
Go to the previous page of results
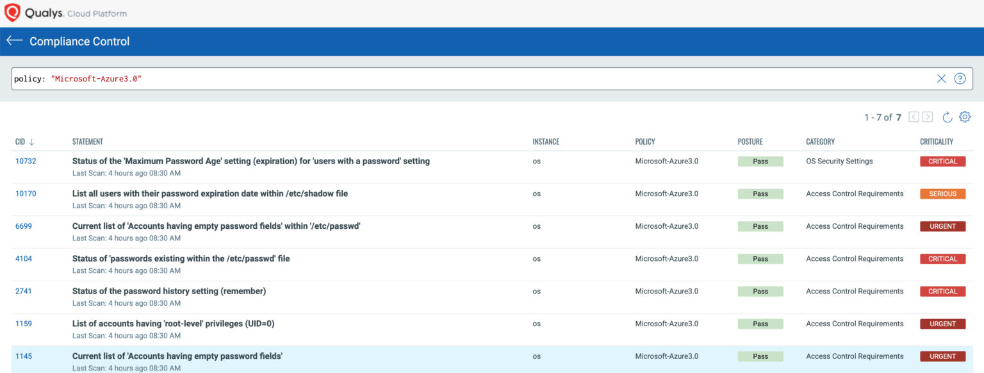click(x=914, y=117)
